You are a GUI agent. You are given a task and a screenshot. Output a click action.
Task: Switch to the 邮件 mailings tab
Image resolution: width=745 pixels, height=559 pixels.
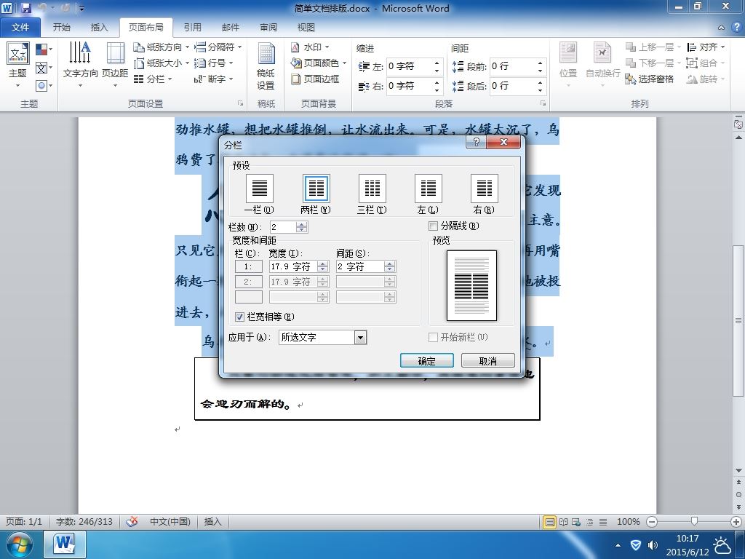click(231, 28)
